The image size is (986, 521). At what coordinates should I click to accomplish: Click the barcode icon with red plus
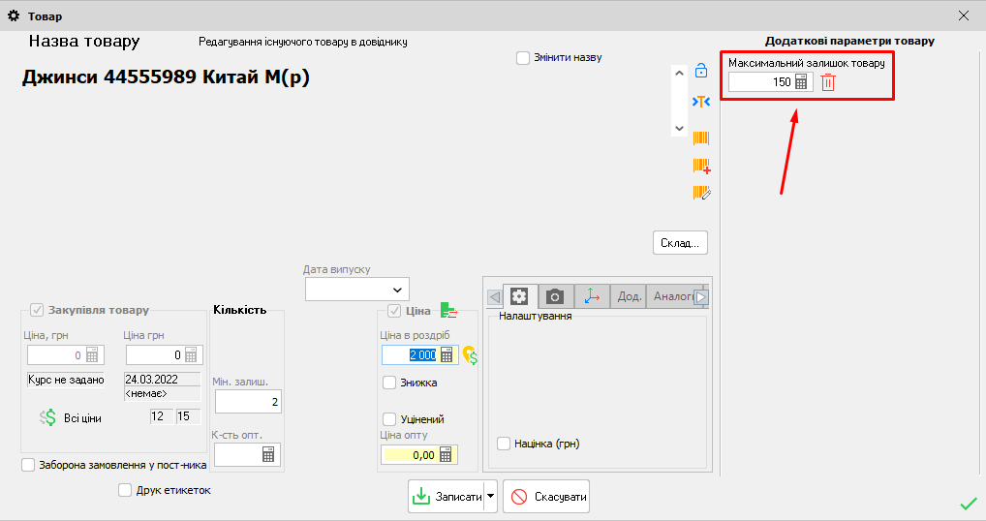point(701,166)
